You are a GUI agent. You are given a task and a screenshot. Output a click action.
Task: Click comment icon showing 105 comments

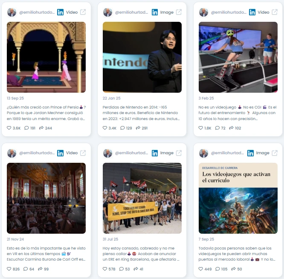click(217, 269)
